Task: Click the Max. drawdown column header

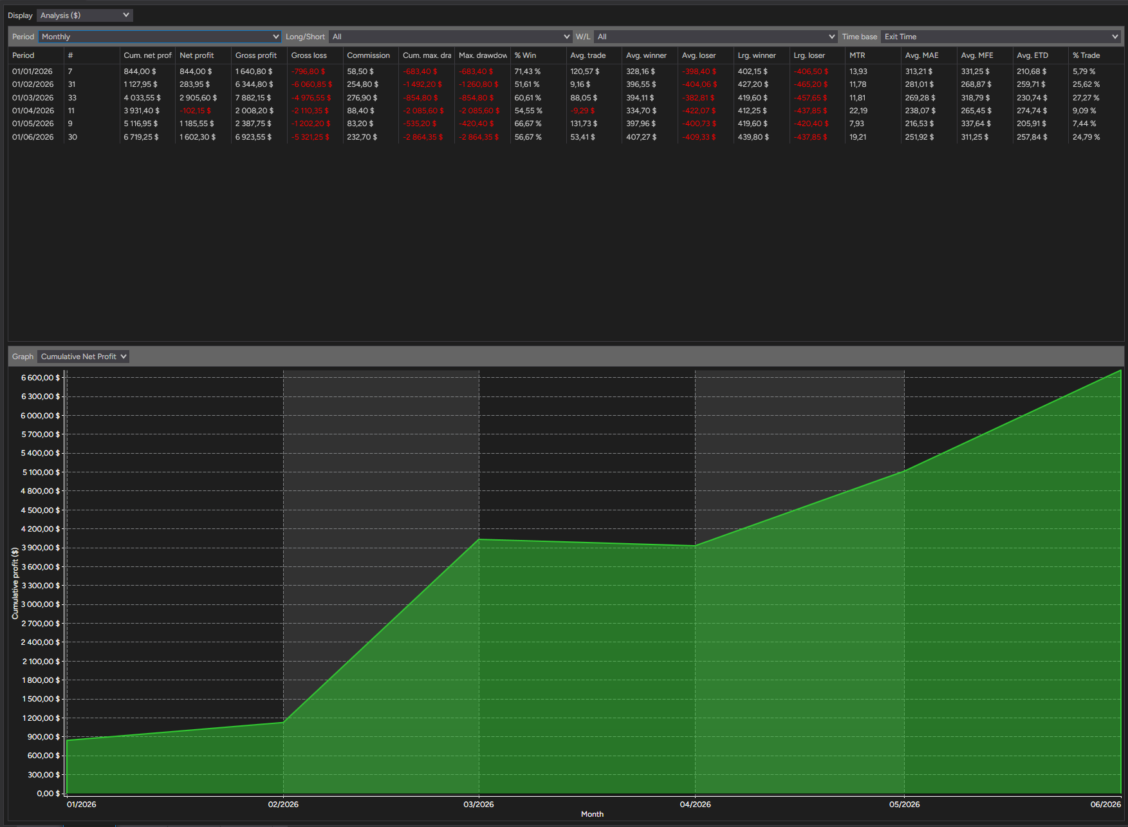Action: [x=483, y=55]
